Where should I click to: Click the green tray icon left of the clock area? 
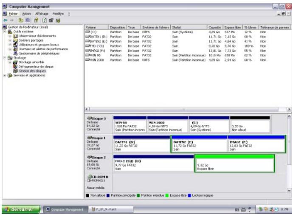pos(261,209)
